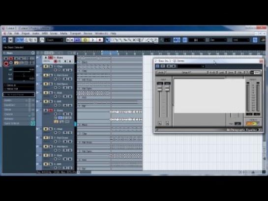
Task: Select the Object Selection arrow tool
Action: tap(108, 40)
